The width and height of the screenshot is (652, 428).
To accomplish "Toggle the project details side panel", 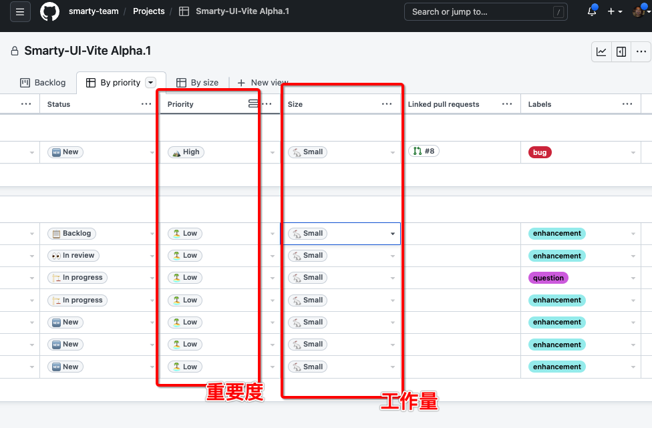I will point(621,52).
